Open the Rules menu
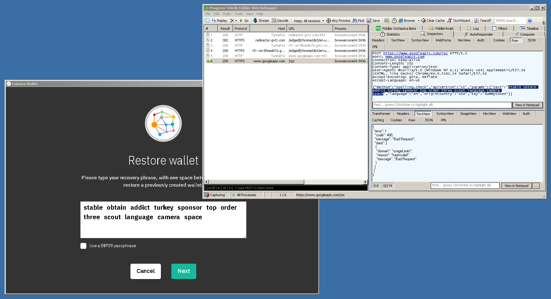The width and height of the screenshot is (551, 299). coord(227,14)
